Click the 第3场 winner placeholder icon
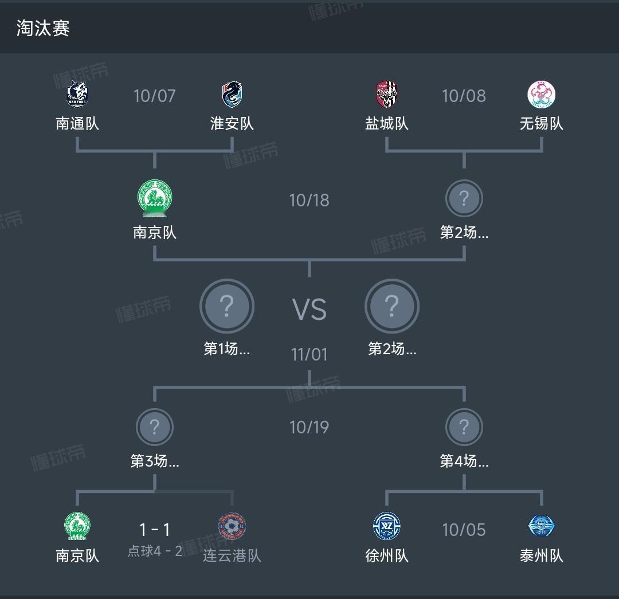 click(155, 427)
